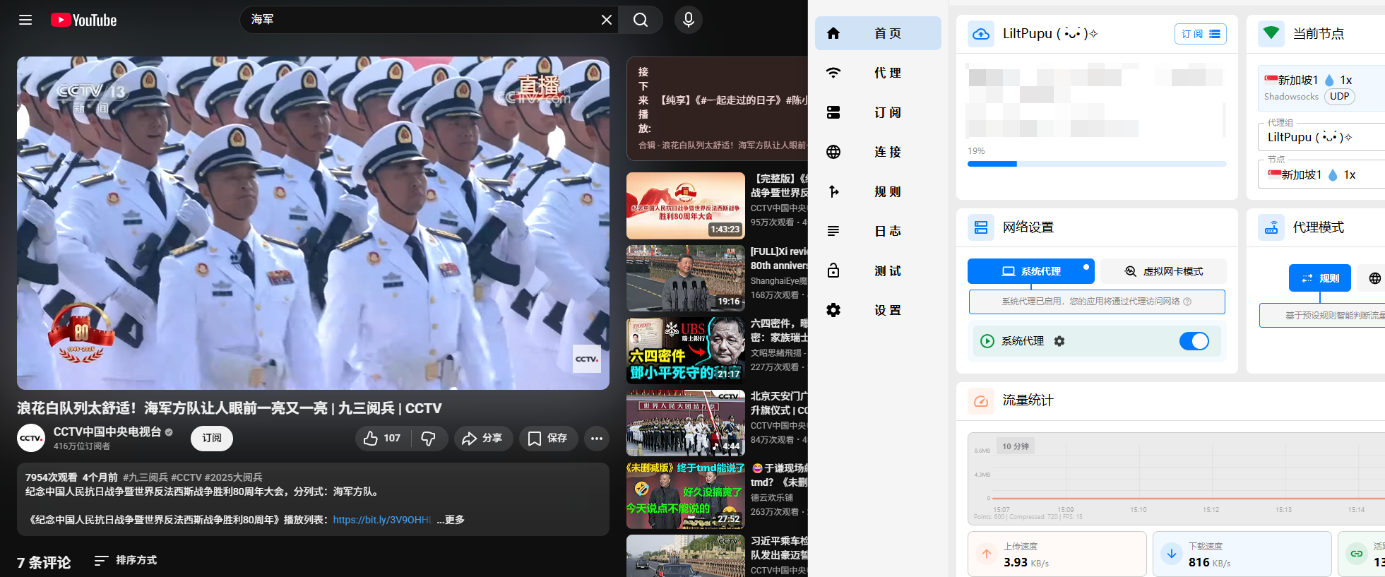Viewport: 1385px width, 577px height.
Task: Like the video with 107 likes
Action: [x=382, y=439]
